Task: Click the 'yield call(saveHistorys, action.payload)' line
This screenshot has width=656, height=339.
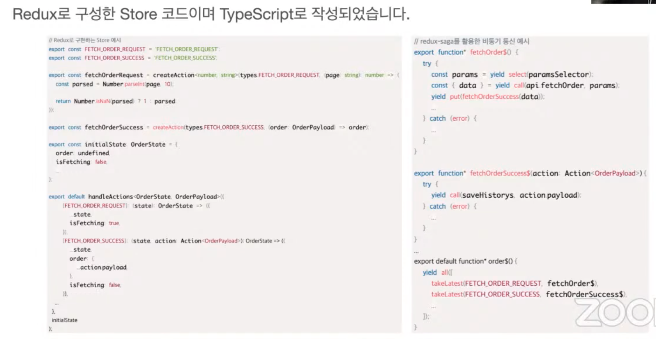Action: click(x=506, y=195)
